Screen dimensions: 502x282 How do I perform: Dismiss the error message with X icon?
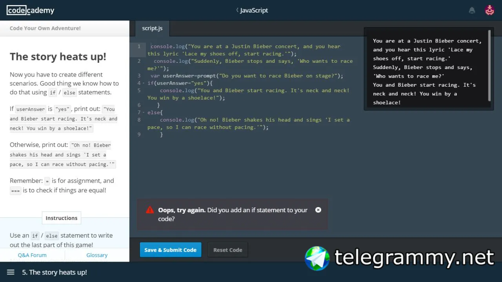[x=318, y=210]
